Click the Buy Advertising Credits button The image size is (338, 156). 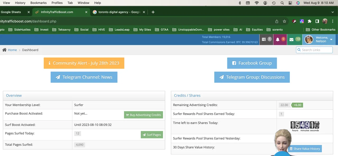pyautogui.click(x=143, y=115)
